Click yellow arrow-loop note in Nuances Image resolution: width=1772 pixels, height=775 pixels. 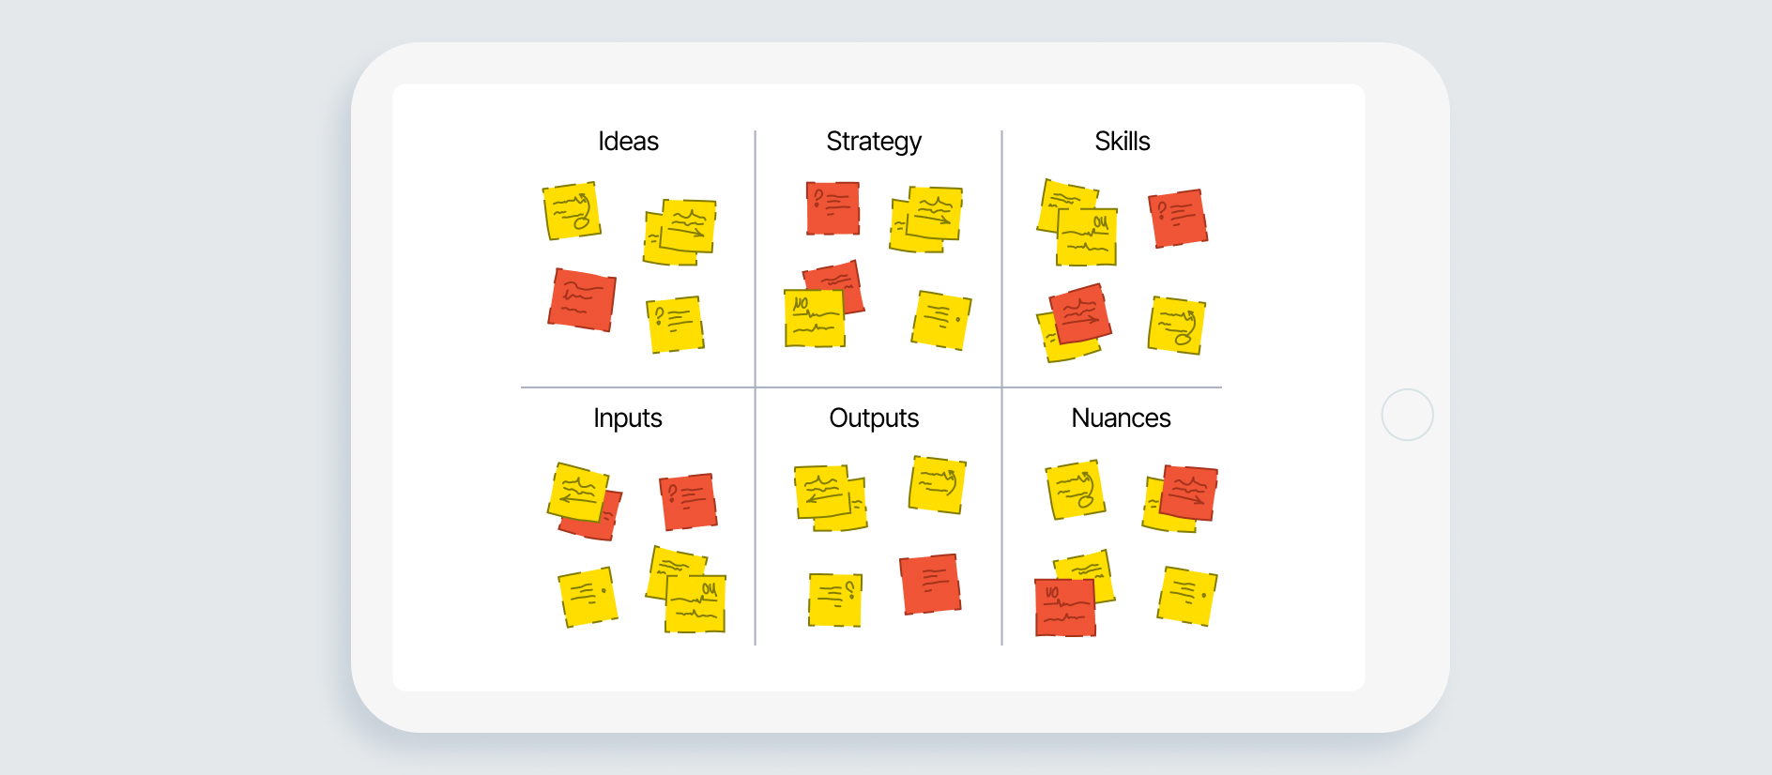(x=1076, y=489)
